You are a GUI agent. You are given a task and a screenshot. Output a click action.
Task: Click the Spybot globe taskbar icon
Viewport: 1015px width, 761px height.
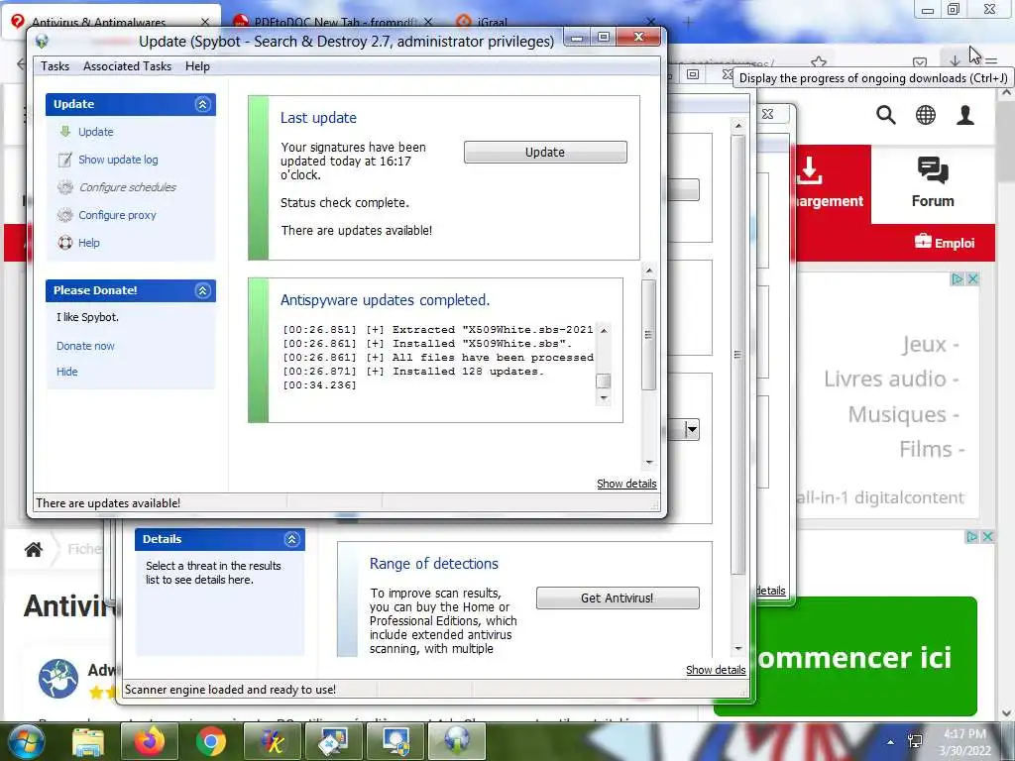point(456,741)
